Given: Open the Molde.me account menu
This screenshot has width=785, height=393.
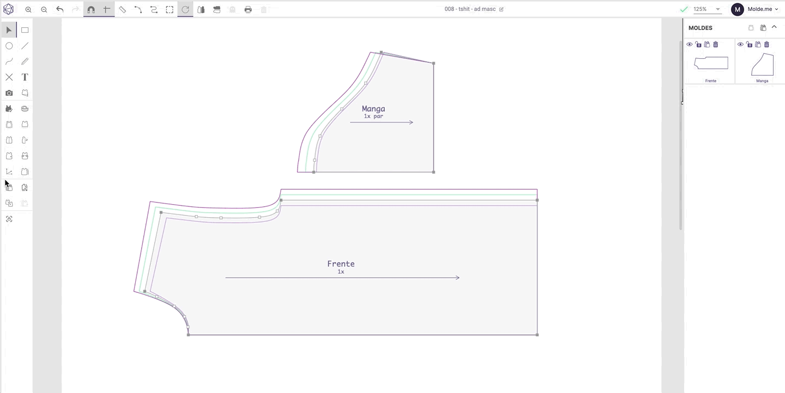Looking at the screenshot, I should tap(755, 9).
